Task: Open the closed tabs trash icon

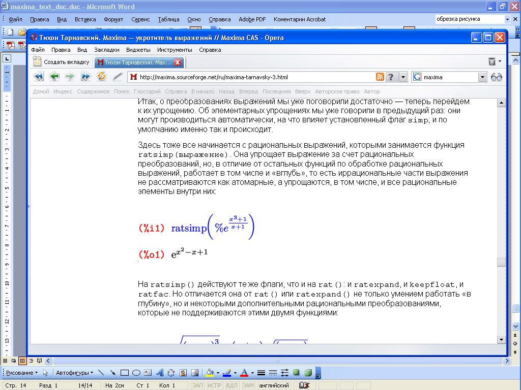Action: click(492, 61)
